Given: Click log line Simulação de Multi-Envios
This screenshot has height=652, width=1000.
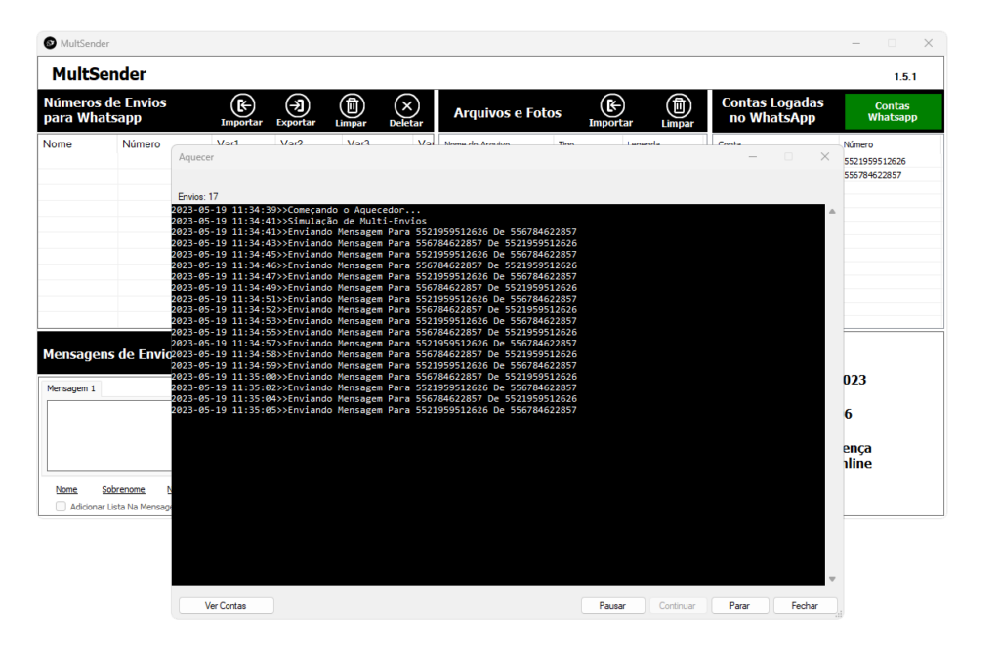Looking at the screenshot, I should (299, 222).
